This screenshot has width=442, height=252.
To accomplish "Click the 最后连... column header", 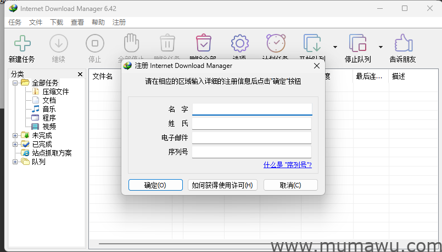I will (x=371, y=76).
